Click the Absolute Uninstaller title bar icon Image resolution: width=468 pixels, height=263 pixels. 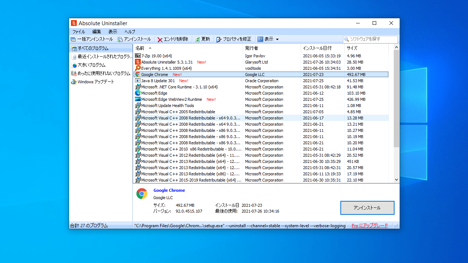[x=74, y=23]
